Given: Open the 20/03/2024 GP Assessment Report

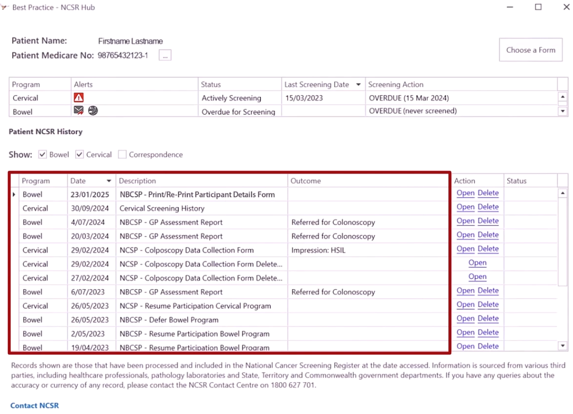Looking at the screenshot, I should (x=465, y=235).
